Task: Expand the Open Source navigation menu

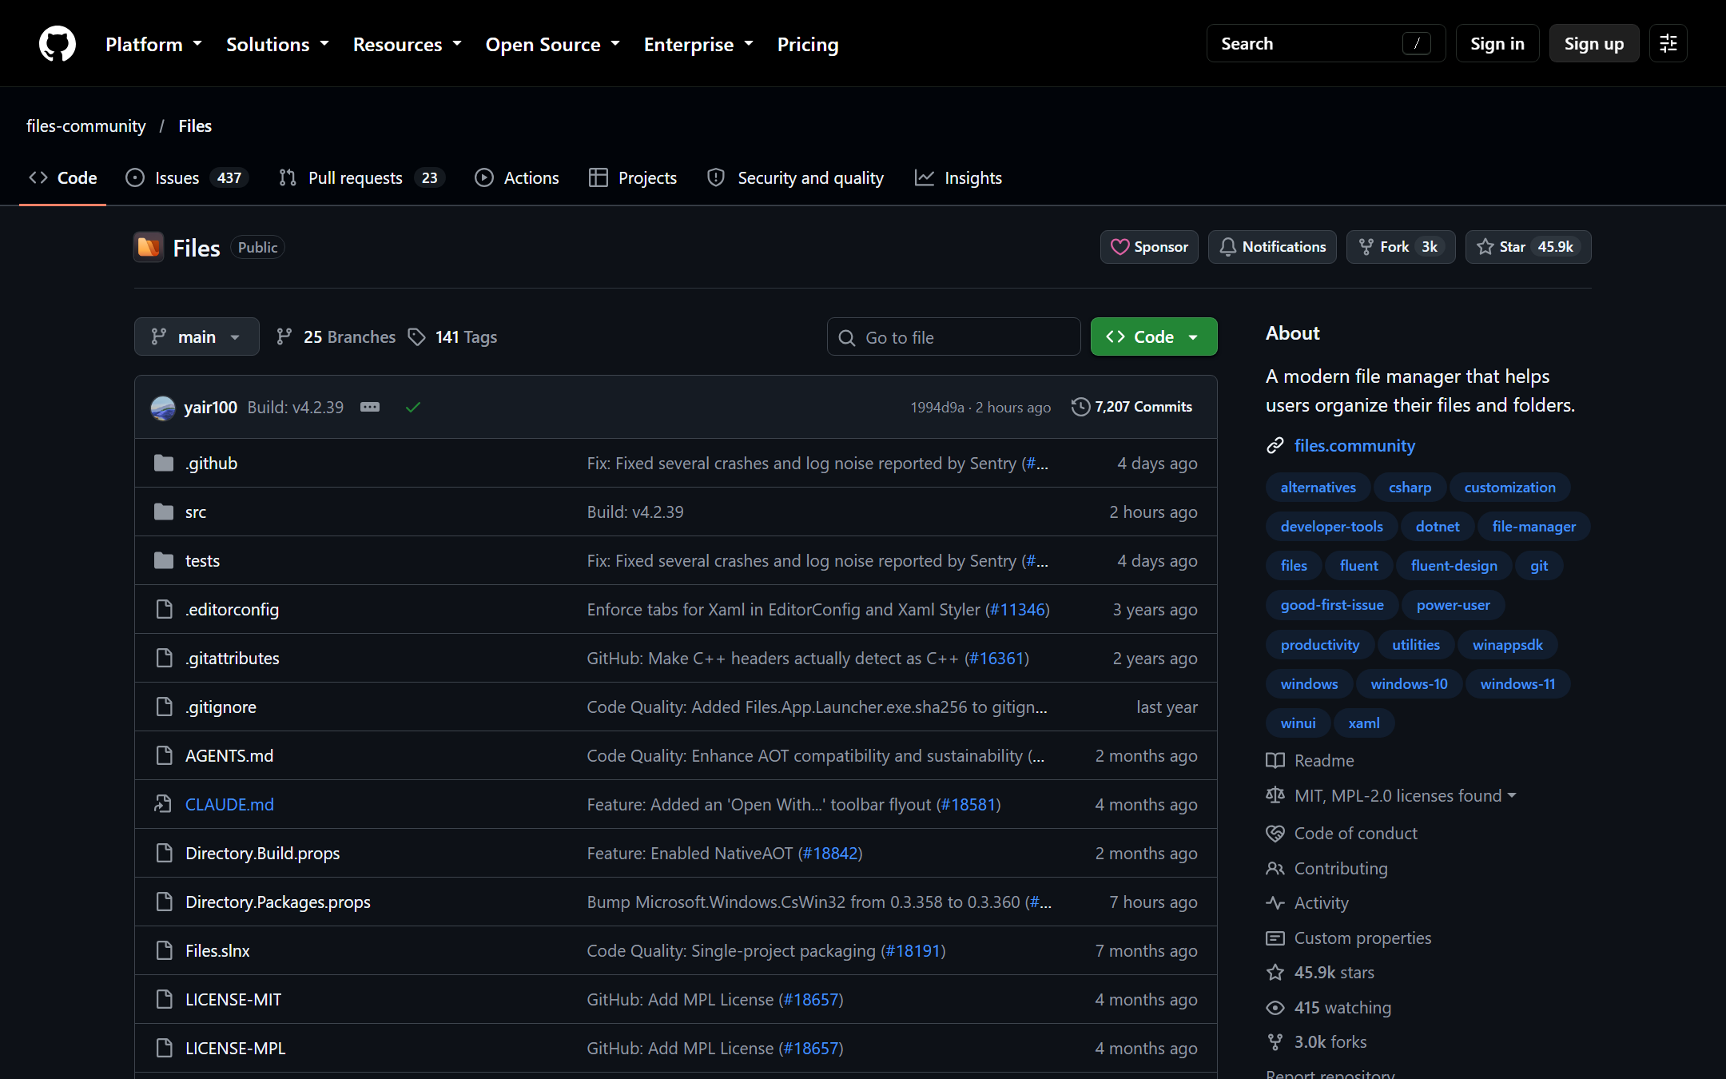Action: (x=553, y=45)
